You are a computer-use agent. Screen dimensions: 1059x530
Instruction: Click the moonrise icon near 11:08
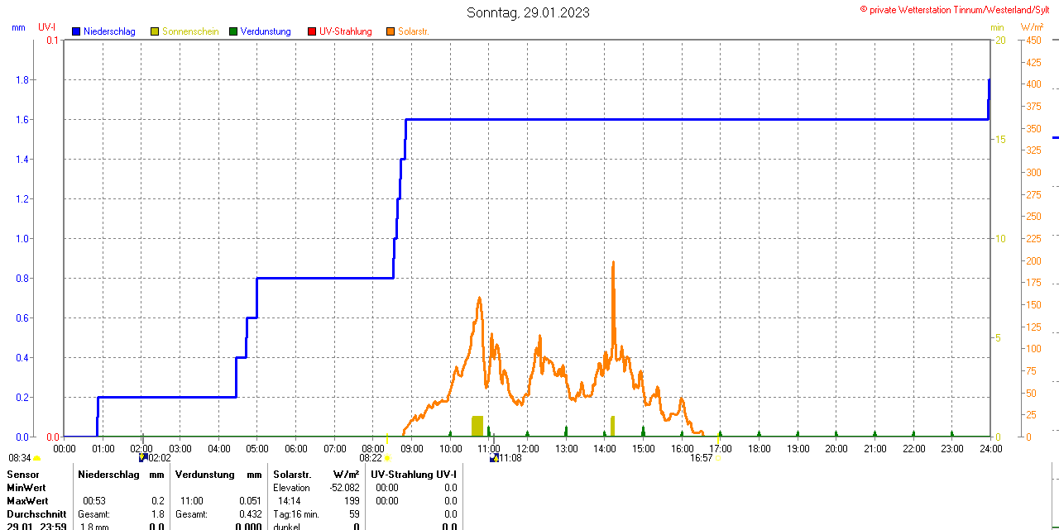tap(494, 457)
